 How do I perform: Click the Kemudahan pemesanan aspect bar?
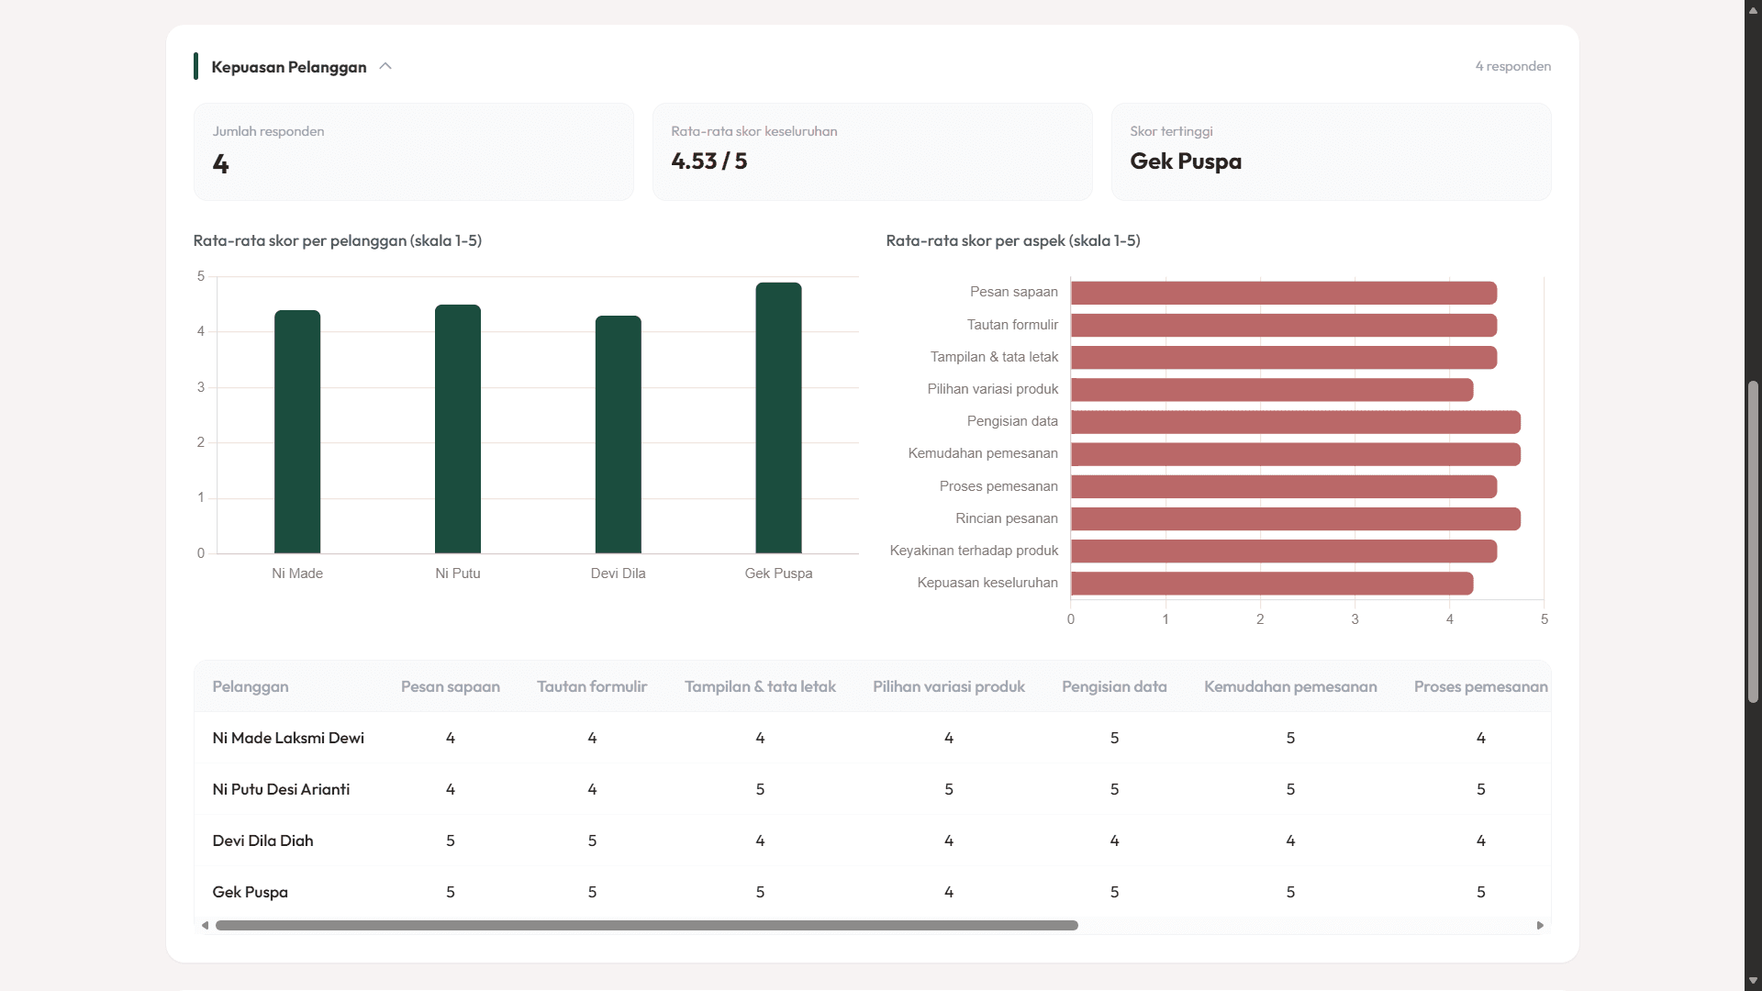1296,454
